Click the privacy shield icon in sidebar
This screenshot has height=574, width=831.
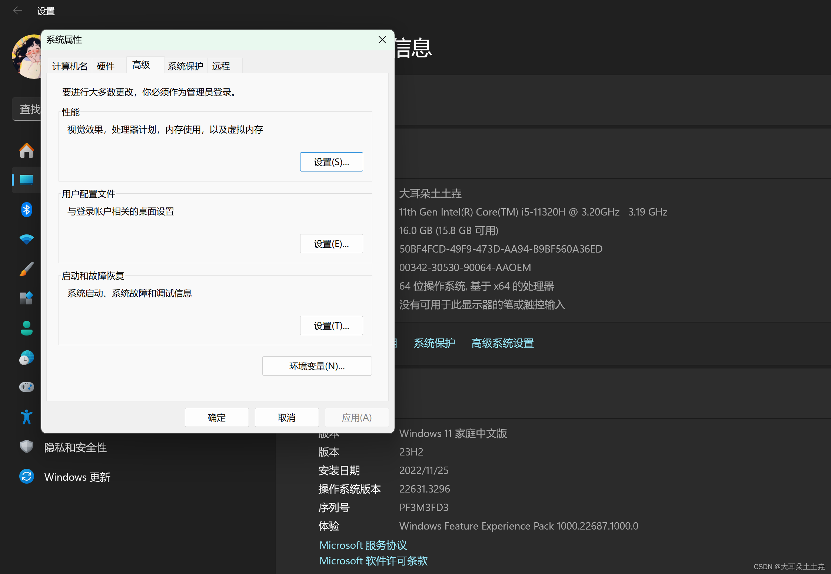(26, 447)
